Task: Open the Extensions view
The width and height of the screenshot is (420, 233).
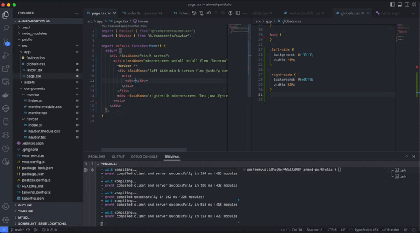Action: click(x=5, y=68)
